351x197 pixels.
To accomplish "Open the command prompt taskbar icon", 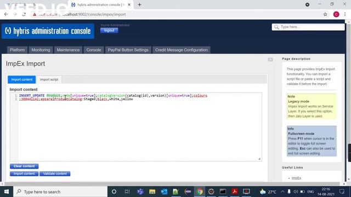I will (223, 192).
